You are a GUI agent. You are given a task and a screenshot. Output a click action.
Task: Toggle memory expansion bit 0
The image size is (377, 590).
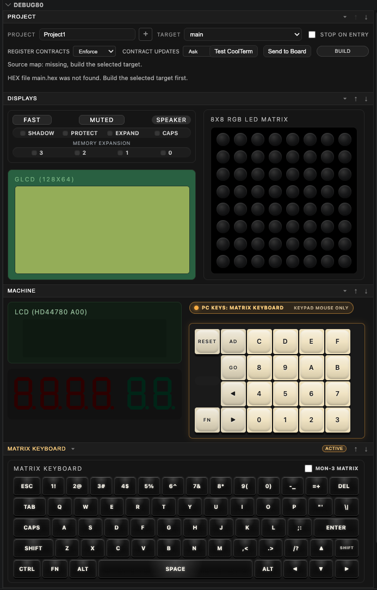(x=166, y=153)
